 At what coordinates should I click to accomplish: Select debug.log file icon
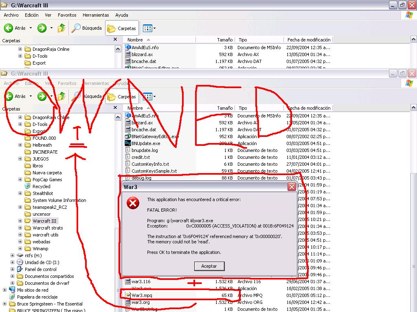pyautogui.click(x=127, y=178)
